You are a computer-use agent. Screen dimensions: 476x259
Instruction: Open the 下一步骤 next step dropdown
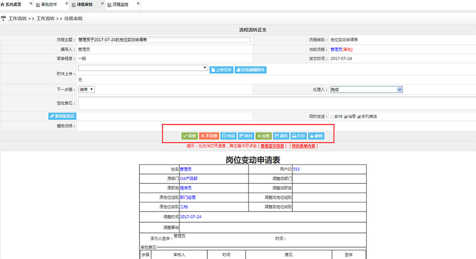coord(86,89)
